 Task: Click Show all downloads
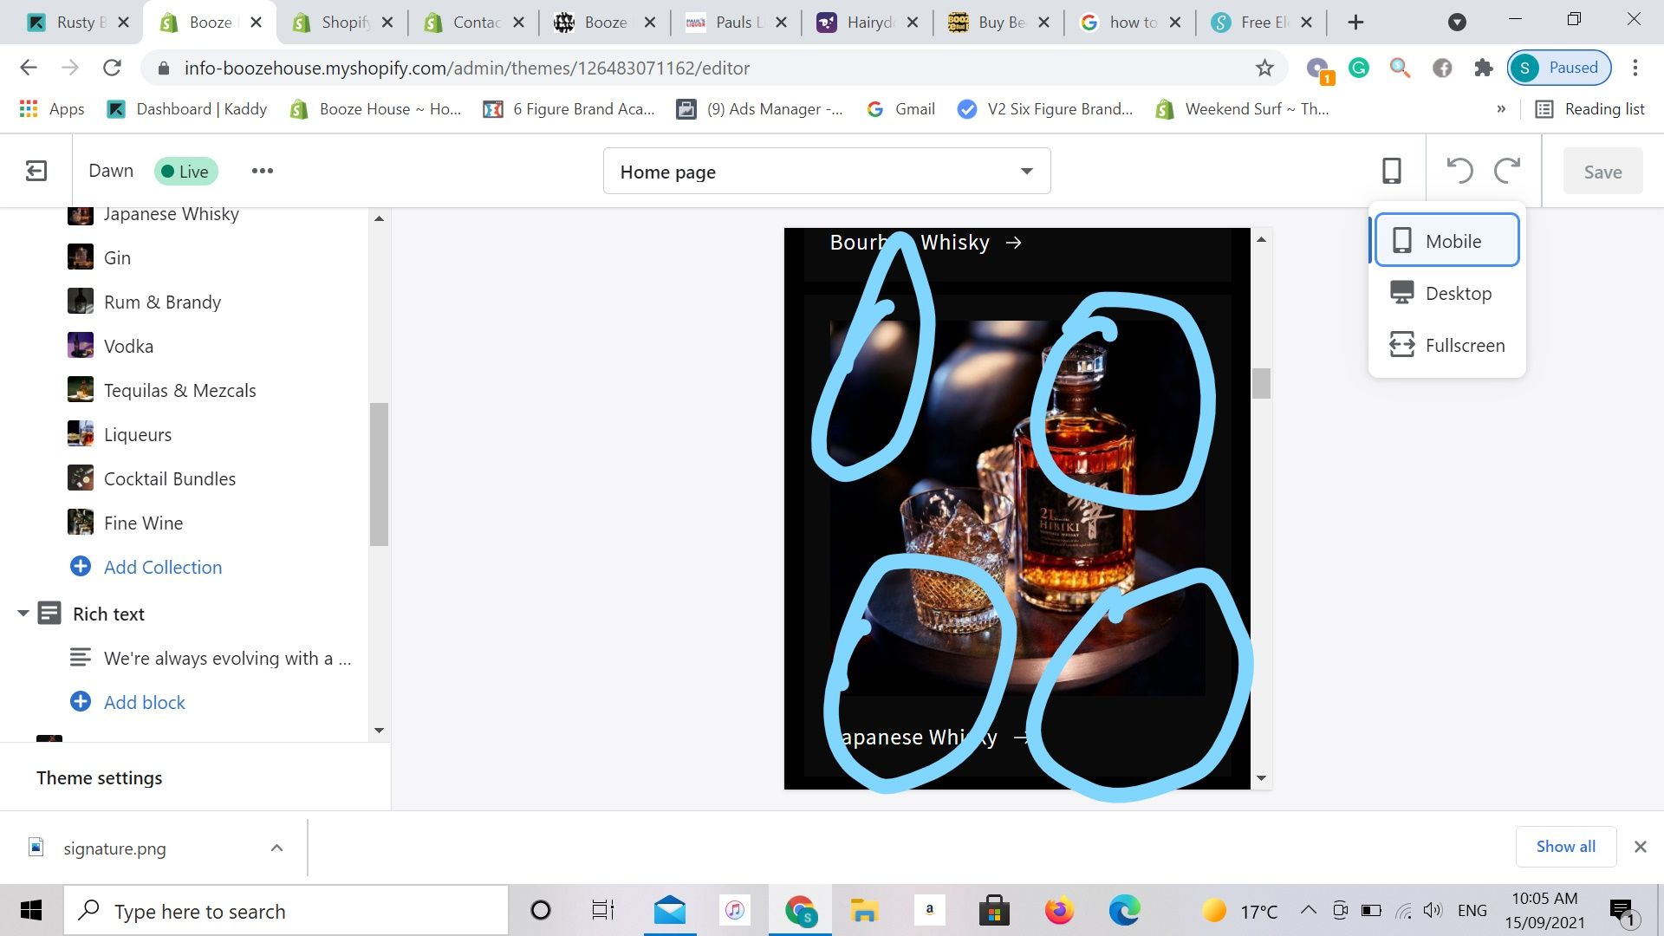[x=1565, y=846]
